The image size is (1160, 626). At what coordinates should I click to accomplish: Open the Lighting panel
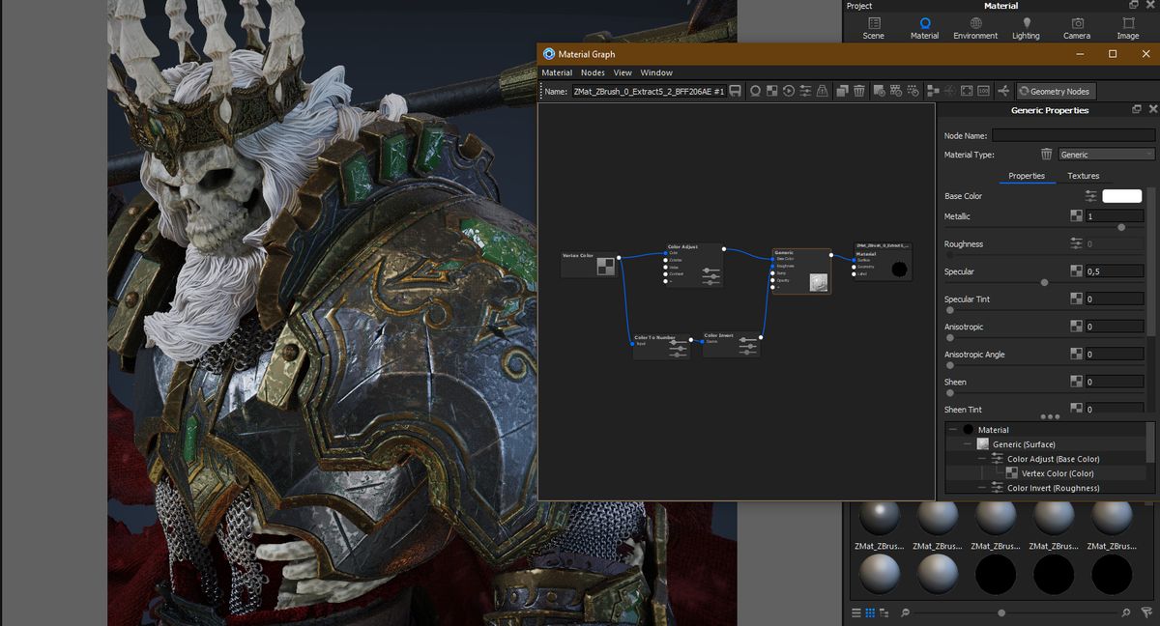[1026, 28]
